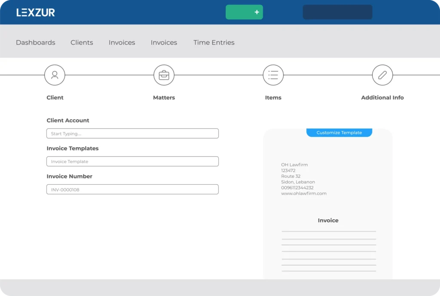Screen dimensions: 440x296
Task: Click the www.ohlawfirm.com address in preview
Action: pos(304,194)
